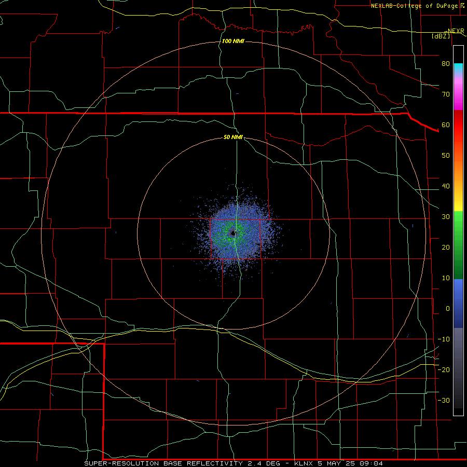
Task: Click the -10 value on the dBZ scale
Action: (x=444, y=339)
